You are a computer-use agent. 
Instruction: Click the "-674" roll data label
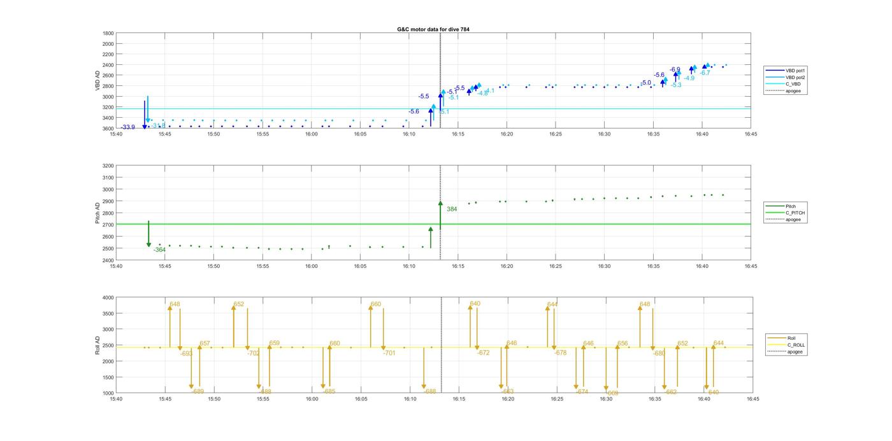point(582,391)
